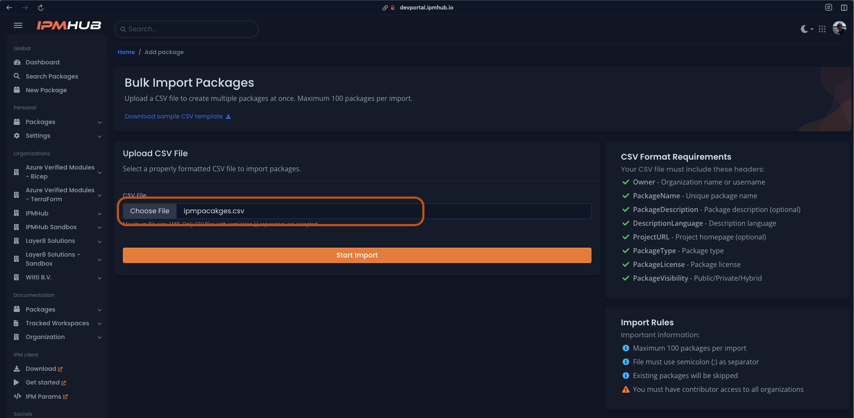Click Choose File button
This screenshot has width=854, height=418.
[x=149, y=211]
